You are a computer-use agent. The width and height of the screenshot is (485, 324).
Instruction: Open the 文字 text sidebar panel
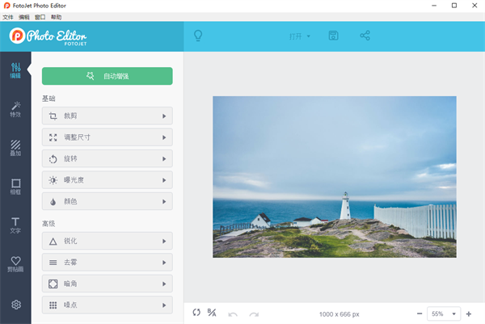click(x=15, y=225)
